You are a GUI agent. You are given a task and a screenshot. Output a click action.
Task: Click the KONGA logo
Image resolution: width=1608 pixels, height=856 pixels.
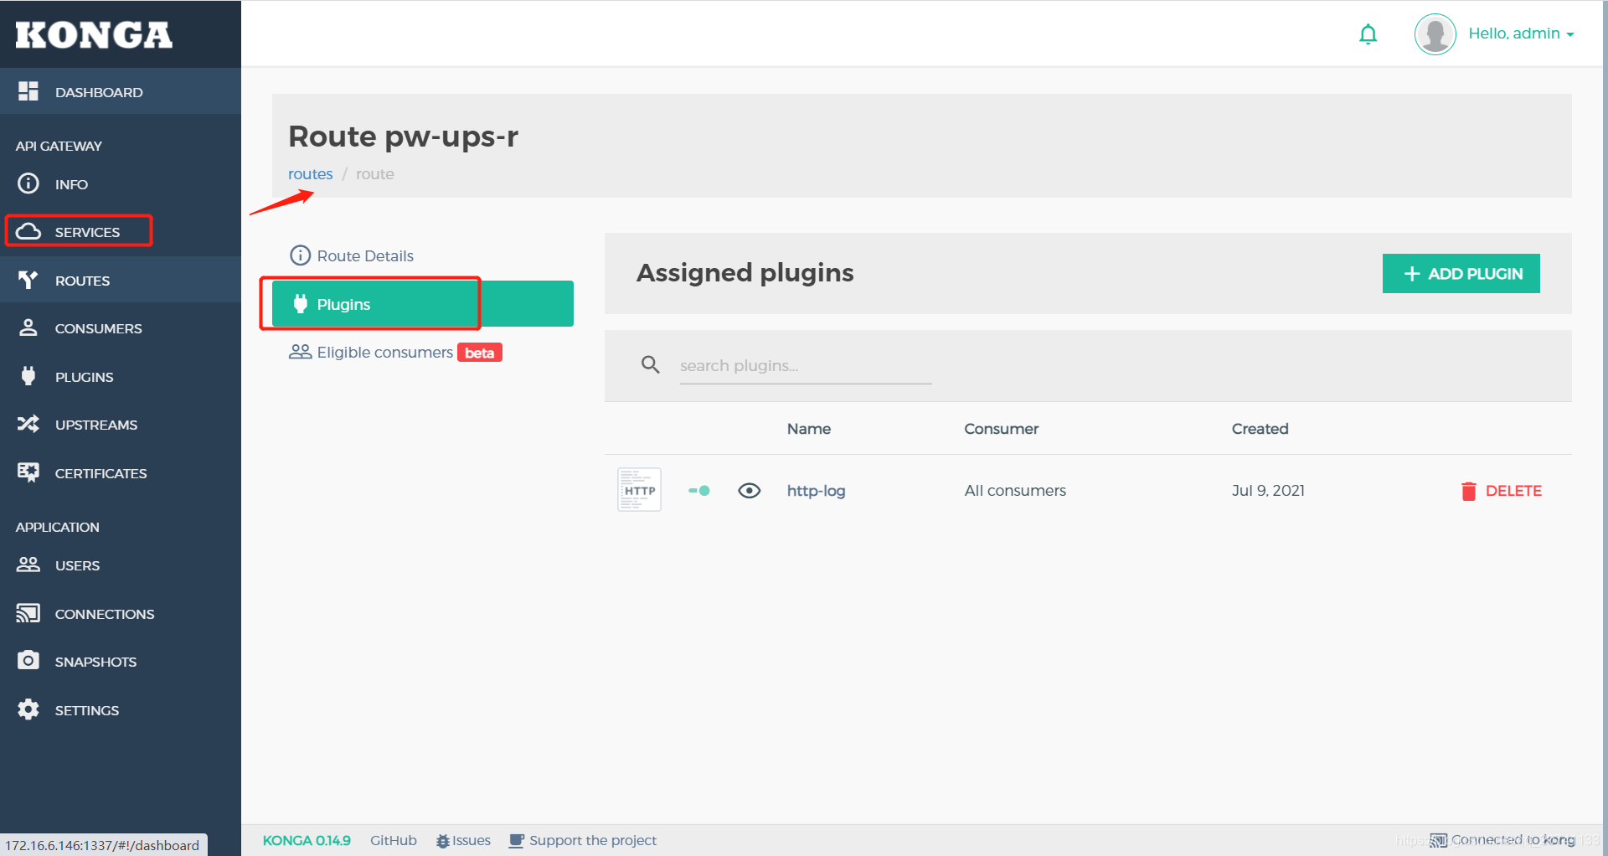[x=94, y=34]
